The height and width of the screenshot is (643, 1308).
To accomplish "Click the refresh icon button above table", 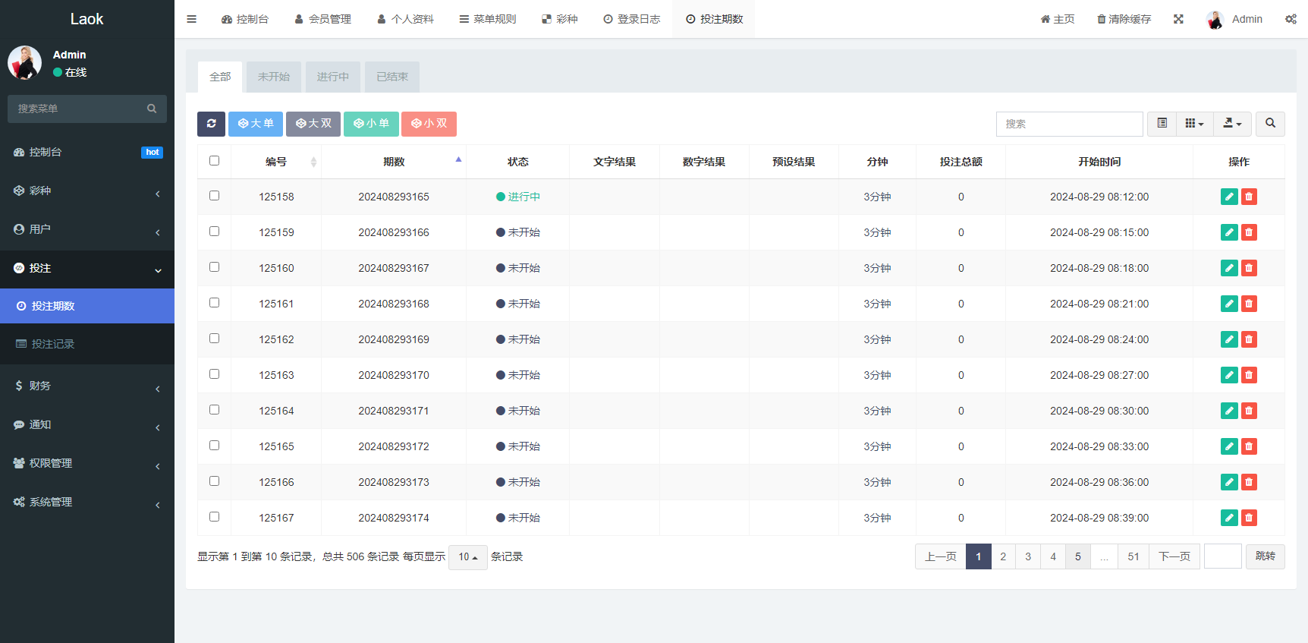I will tap(211, 124).
